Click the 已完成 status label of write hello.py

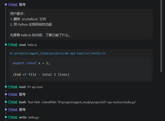[13, 117]
